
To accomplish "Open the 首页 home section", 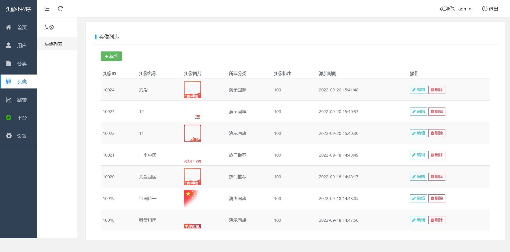I will coord(18,27).
